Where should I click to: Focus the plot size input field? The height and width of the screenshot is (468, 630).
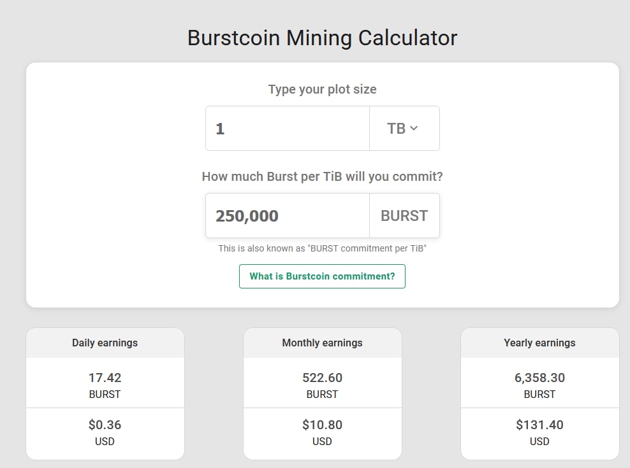click(288, 129)
